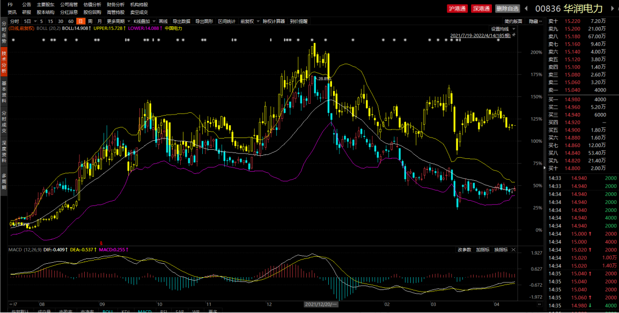Open 股本结构 page
The width and height of the screenshot is (619, 313).
[x=46, y=12]
